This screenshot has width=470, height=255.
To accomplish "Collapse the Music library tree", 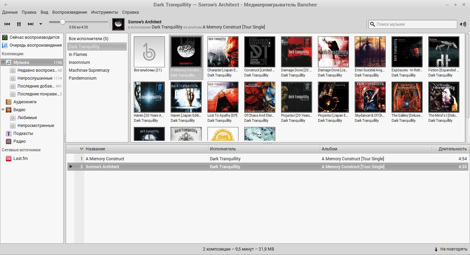I will coord(3,62).
